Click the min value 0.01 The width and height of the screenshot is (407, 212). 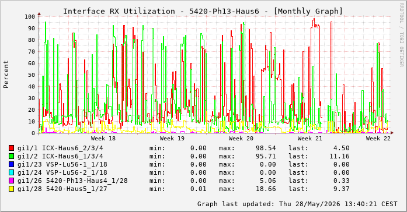point(199,189)
